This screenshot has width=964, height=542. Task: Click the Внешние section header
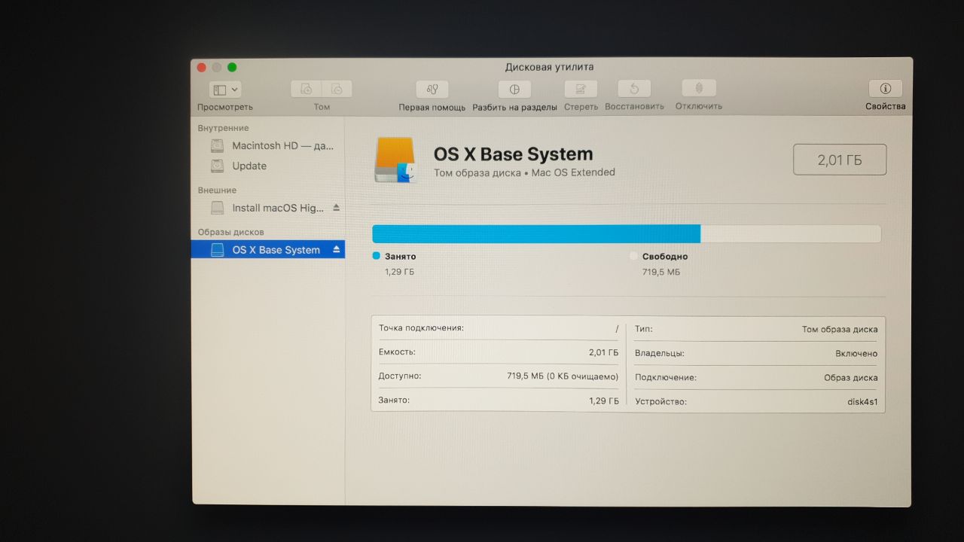point(217,190)
